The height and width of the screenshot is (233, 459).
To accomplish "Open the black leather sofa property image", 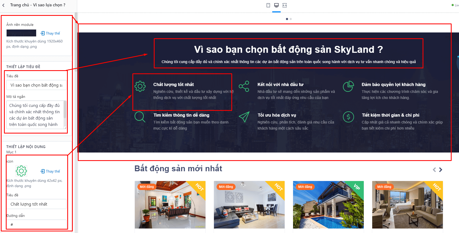I will pos(249,205).
